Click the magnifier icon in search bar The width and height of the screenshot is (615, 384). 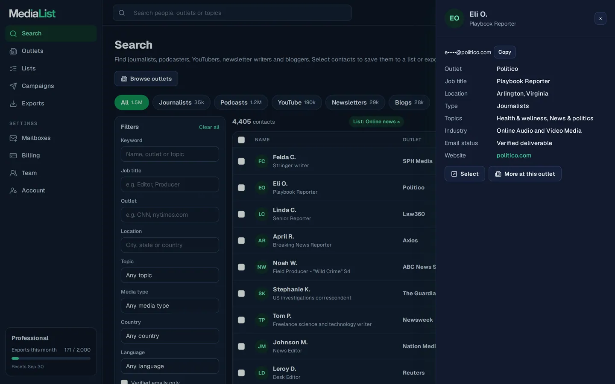coord(122,13)
